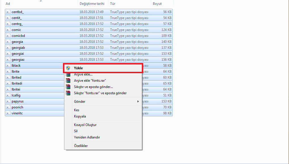Select Arşive ekle "fonts.rar" menu entry
Image resolution: width=289 pixels, height=164 pixels.
pos(103,81)
